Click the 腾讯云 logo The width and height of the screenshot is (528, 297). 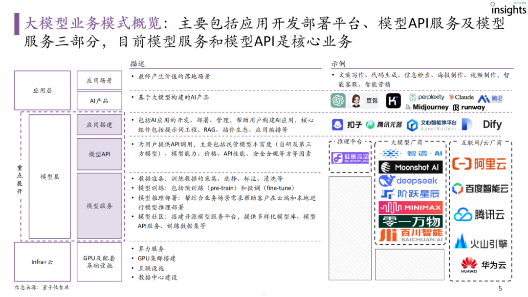pyautogui.click(x=479, y=214)
